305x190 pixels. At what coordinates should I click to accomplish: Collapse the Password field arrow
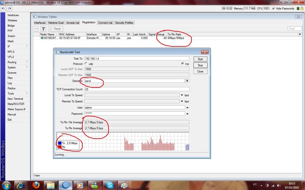[x=187, y=114]
